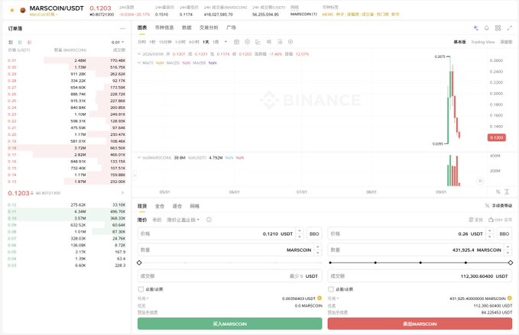Click BBO button next to buy price

[314, 234]
